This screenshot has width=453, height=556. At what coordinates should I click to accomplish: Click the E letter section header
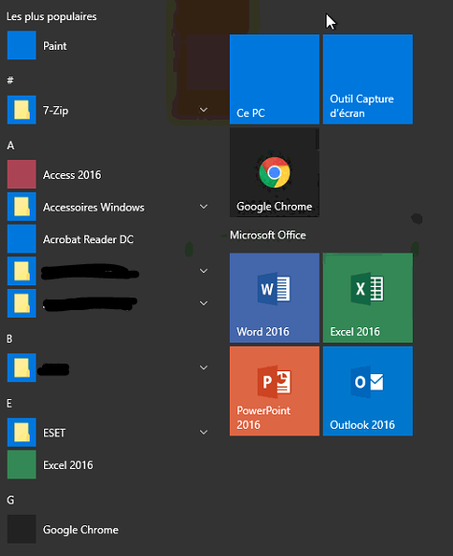pos(10,404)
